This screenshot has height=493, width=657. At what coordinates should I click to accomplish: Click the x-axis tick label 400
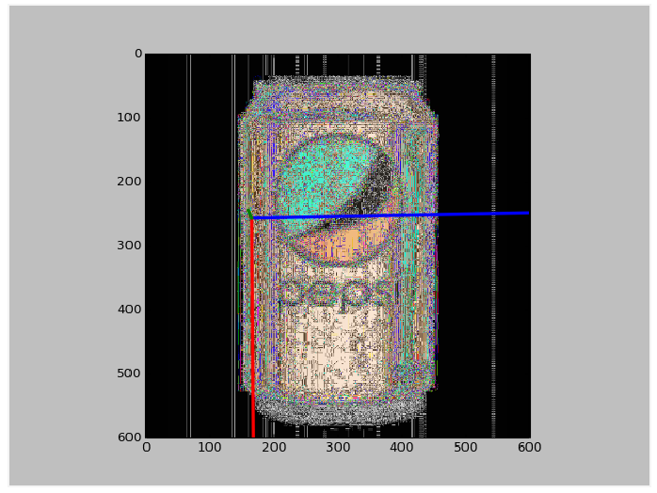coord(401,448)
